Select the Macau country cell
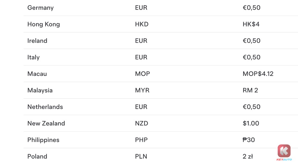 coord(37,74)
